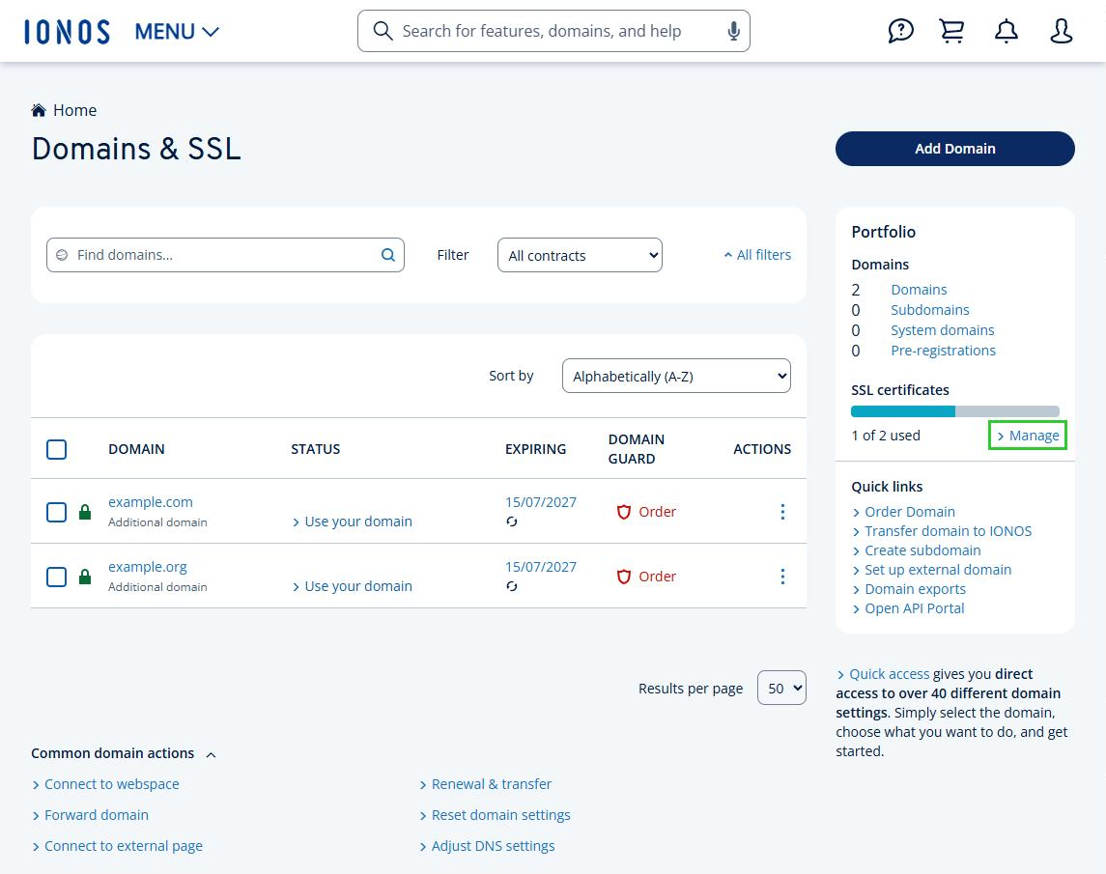Click auto-renew icon under example.com expiry date
The image size is (1106, 874).
click(512, 522)
